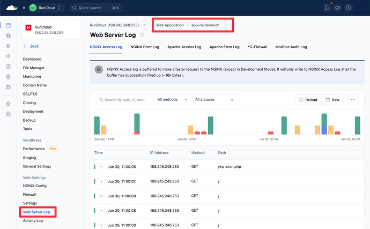Open the servers icon in left rail

[x=8, y=25]
